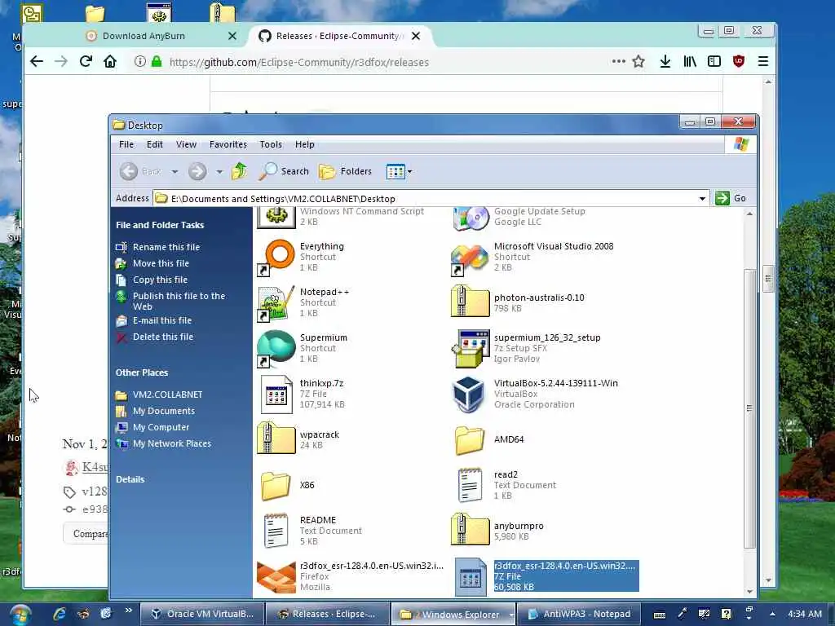Toggle the Folders pane in Explorer
Viewport: 835px width, 626px height.
coord(345,171)
